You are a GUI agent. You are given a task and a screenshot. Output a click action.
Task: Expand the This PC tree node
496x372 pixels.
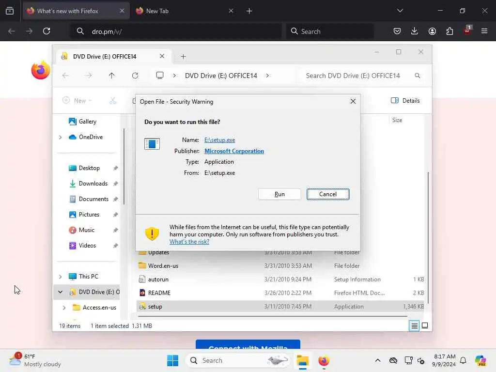(x=61, y=277)
